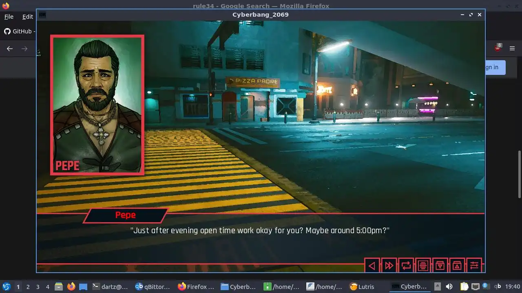
Task: Switch to qBittorrent taskbar entry
Action: click(x=153, y=286)
